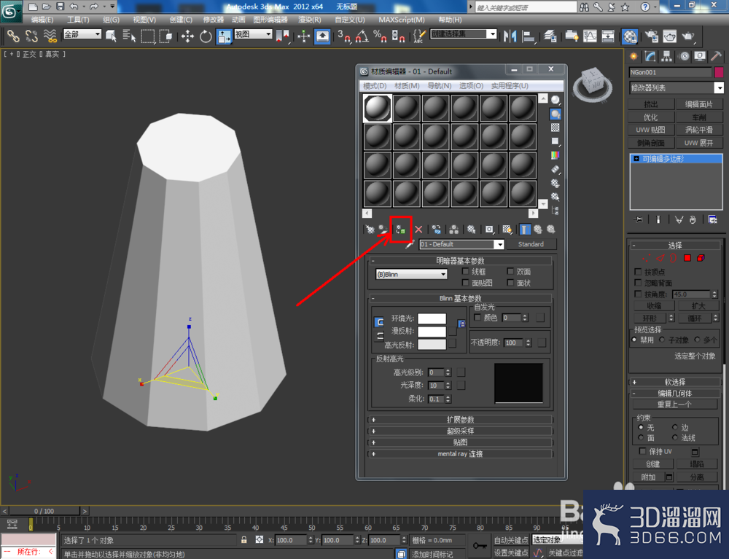Click the Mirror tool icon

(x=510, y=36)
